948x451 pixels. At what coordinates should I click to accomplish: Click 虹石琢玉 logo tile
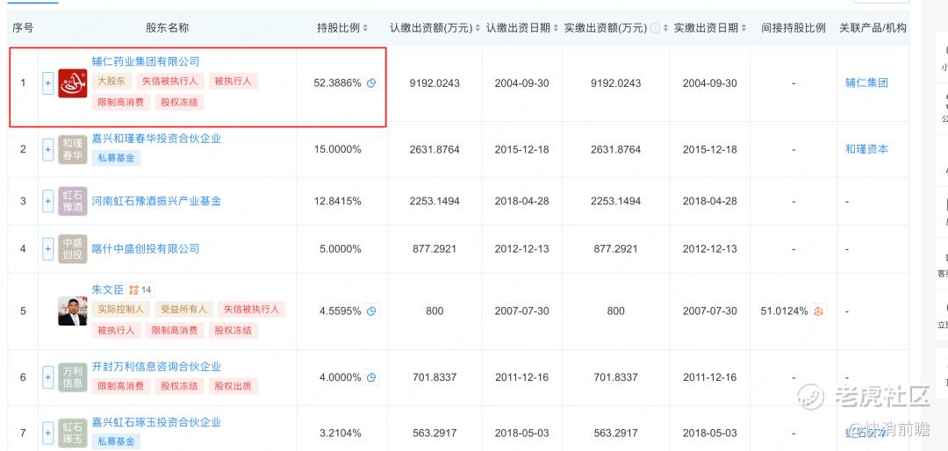(73, 433)
